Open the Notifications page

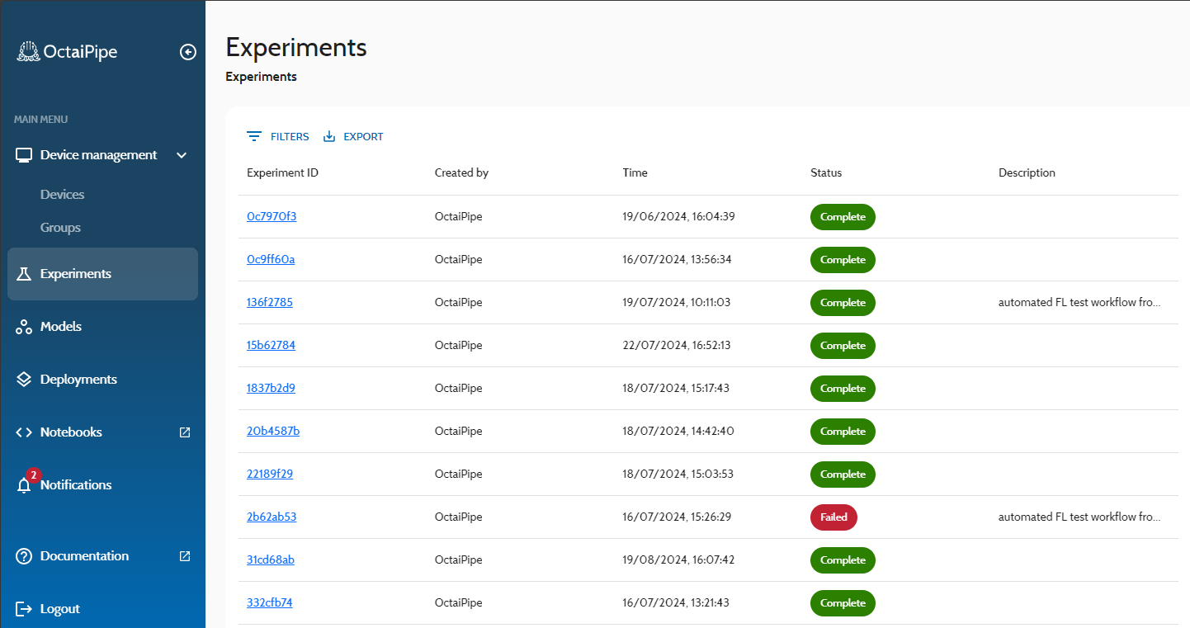pyautogui.click(x=76, y=485)
